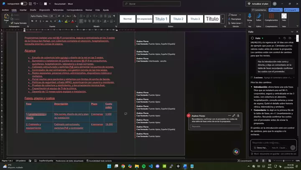Open Spotify from the taskbar

pyautogui.click(x=143, y=166)
